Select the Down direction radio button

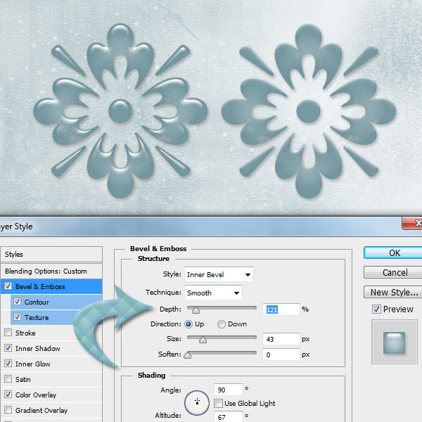[222, 324]
